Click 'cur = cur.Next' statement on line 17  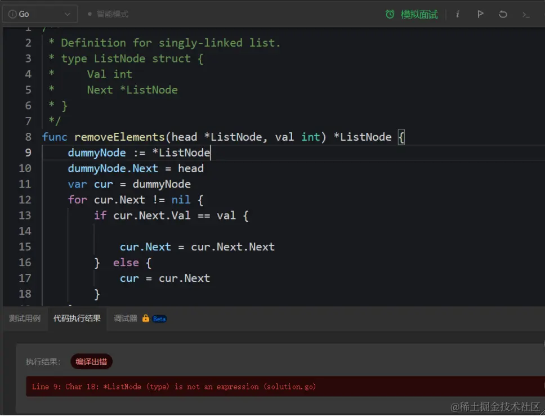pos(165,279)
